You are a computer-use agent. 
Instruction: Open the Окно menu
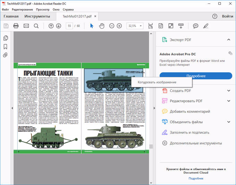[x=56, y=9]
